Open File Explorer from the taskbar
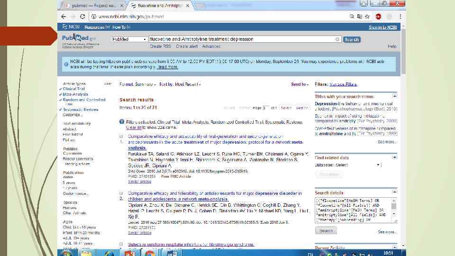This screenshot has height=256, width=455. click(86, 253)
